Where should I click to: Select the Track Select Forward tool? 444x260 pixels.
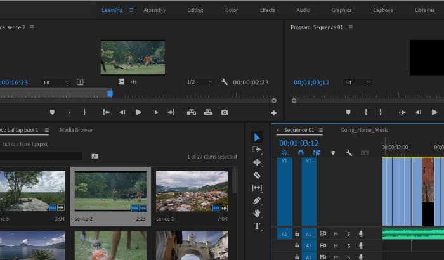point(256,150)
